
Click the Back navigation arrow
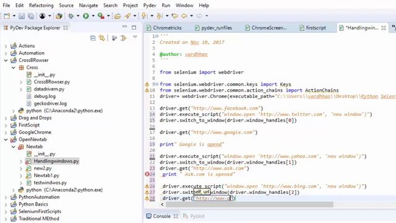184,16
